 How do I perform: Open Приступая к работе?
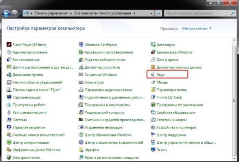pyautogui.click(x=26, y=105)
